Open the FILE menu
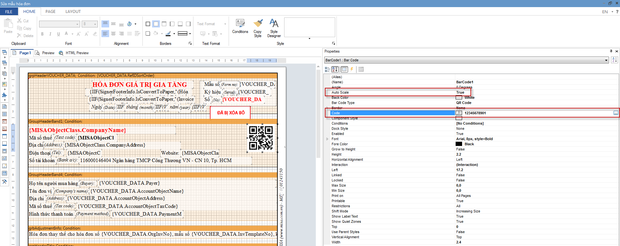Image resolution: width=620 pixels, height=246 pixels. [x=9, y=12]
